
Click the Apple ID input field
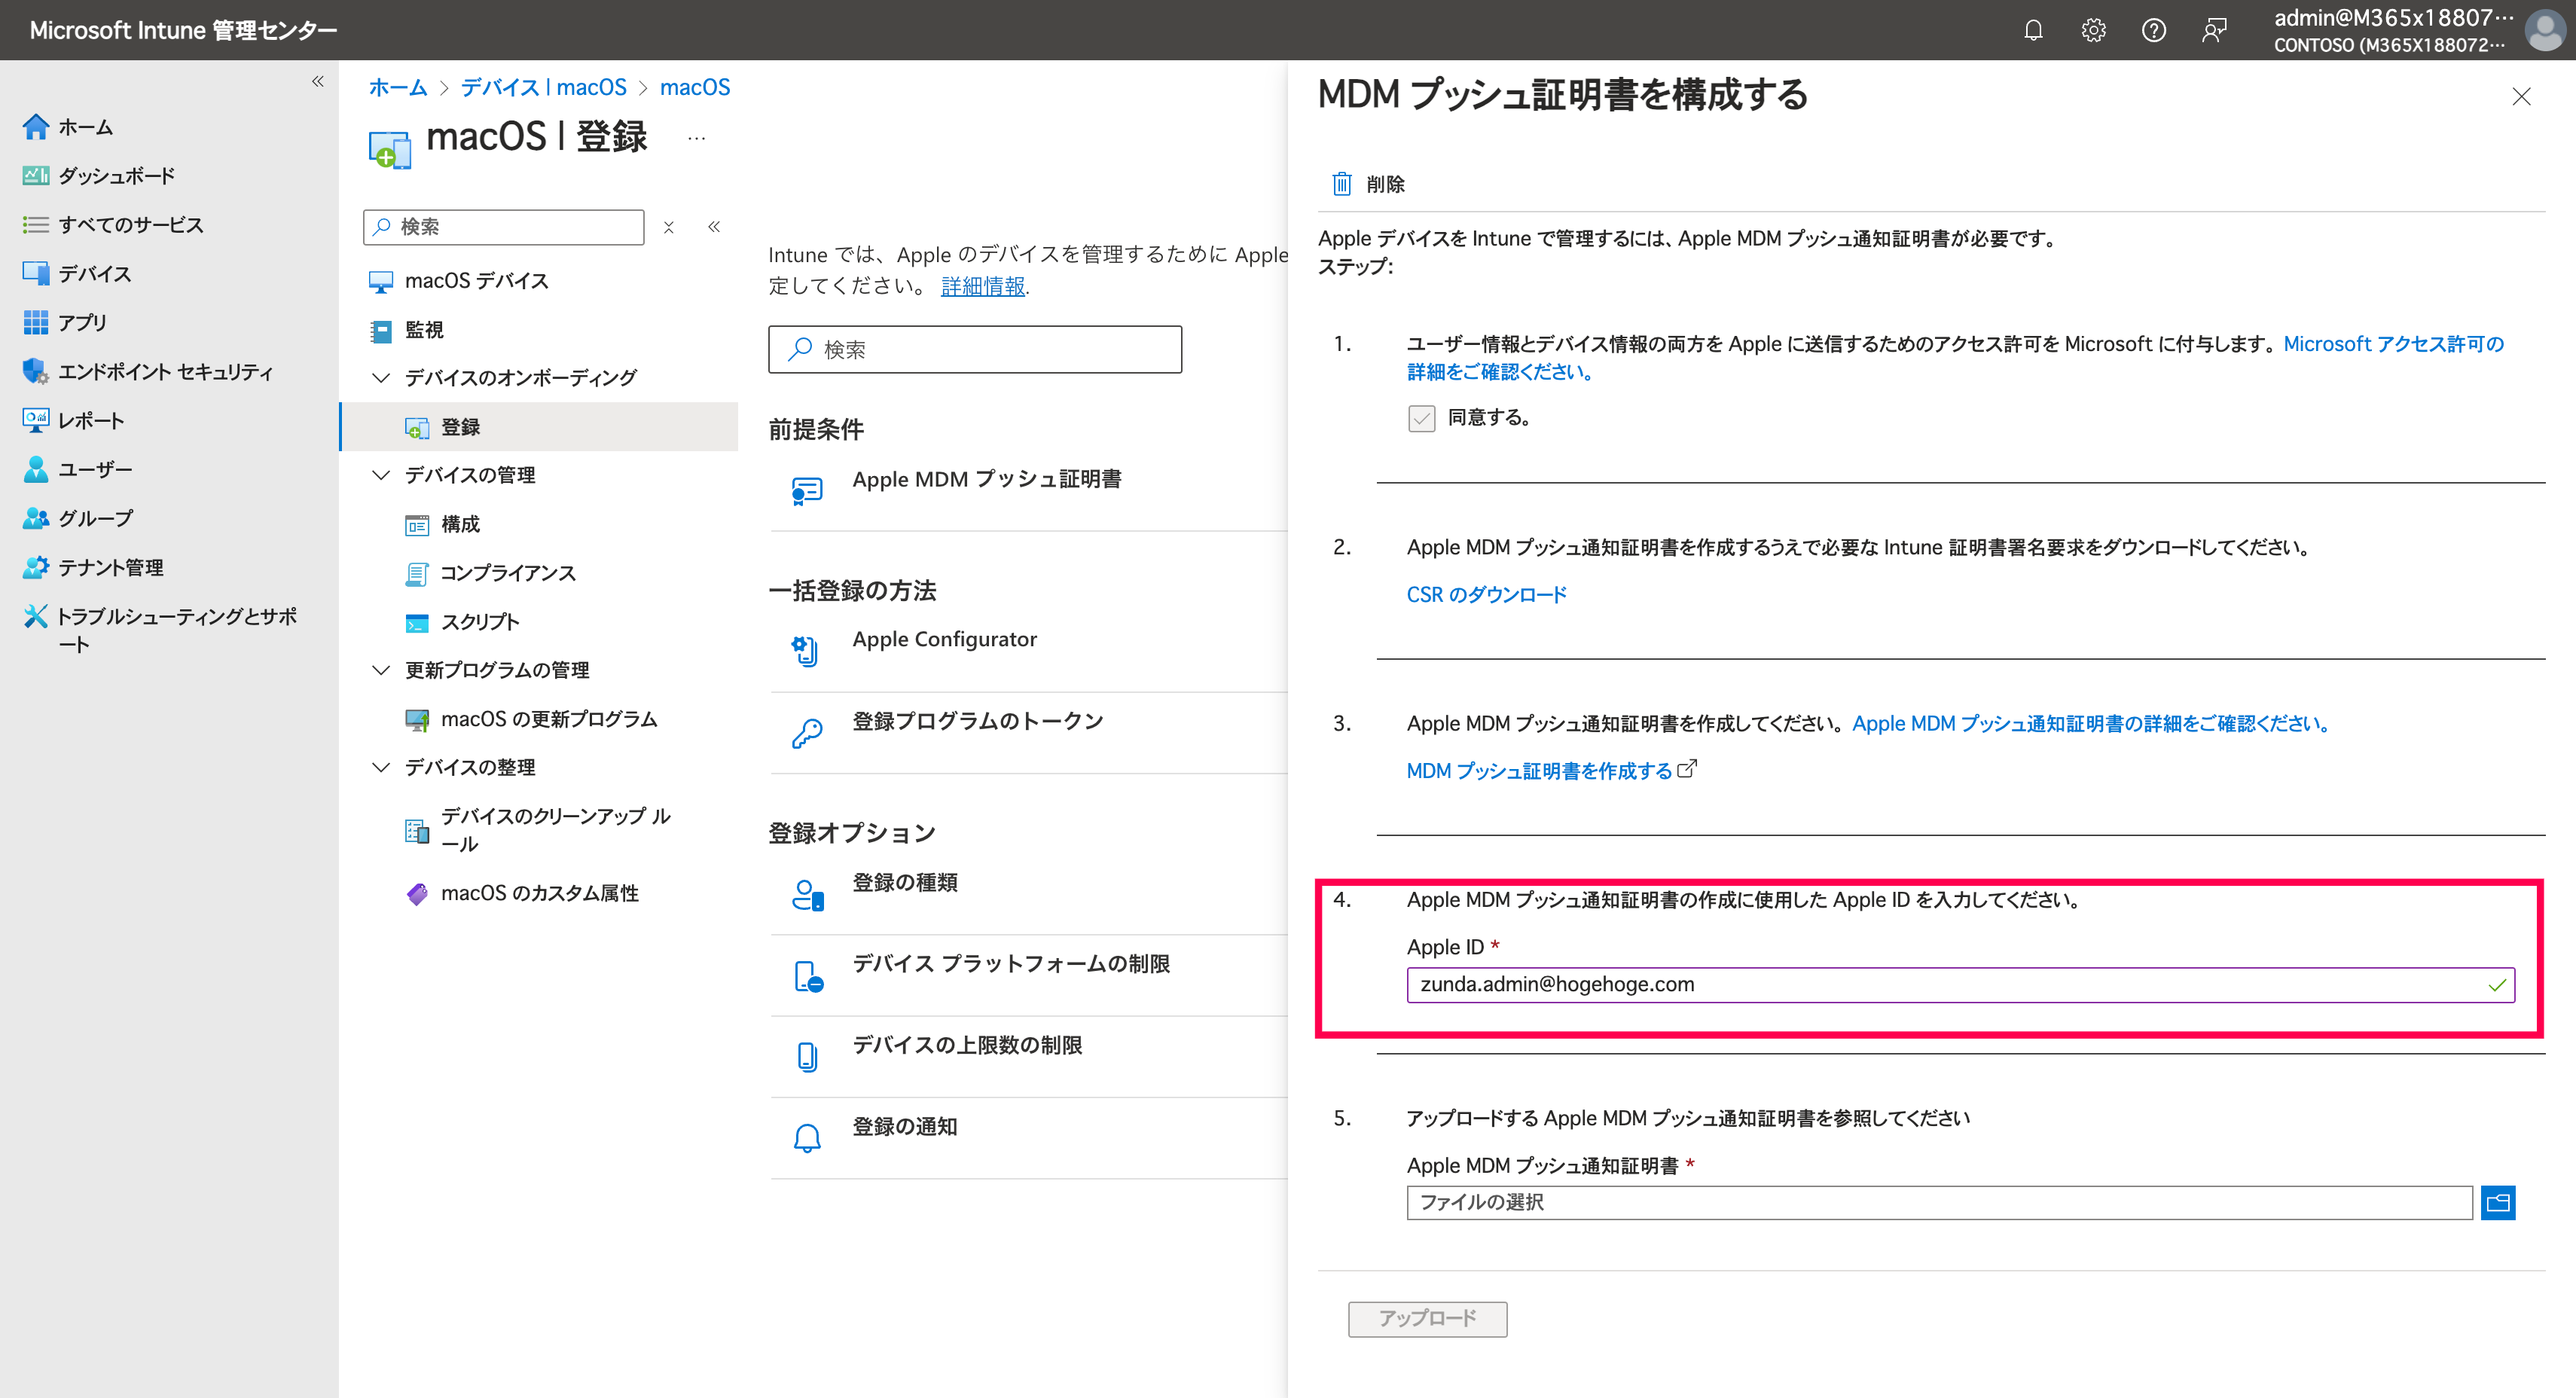click(x=1960, y=984)
